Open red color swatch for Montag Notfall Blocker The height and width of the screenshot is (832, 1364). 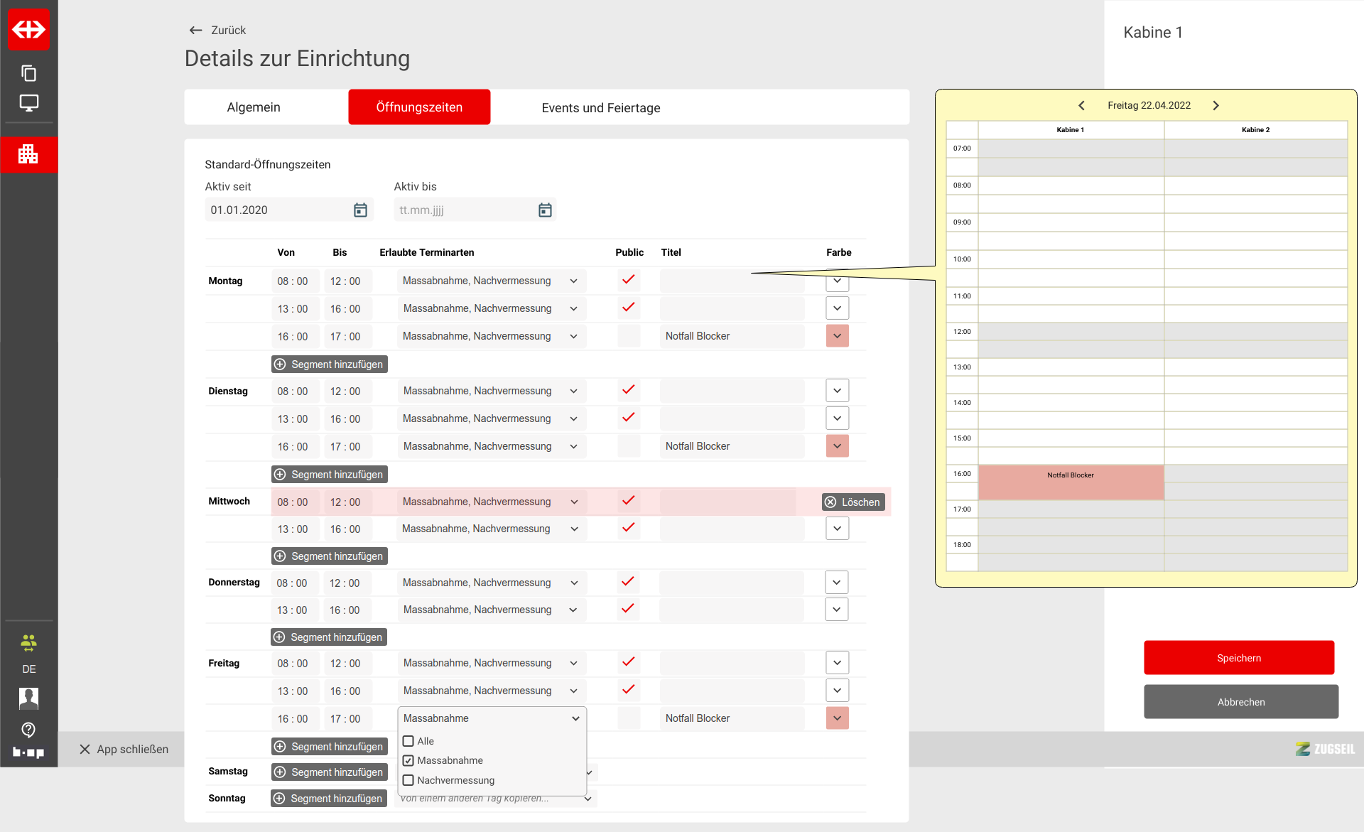(x=837, y=336)
